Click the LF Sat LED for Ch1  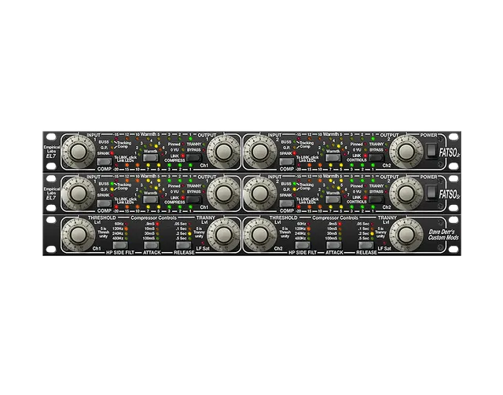click(x=203, y=243)
